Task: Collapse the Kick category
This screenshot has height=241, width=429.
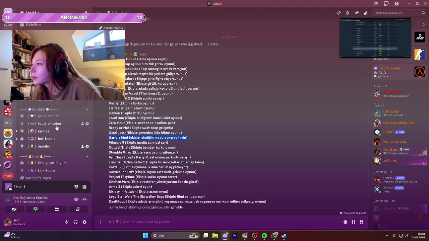Action: click(37, 156)
